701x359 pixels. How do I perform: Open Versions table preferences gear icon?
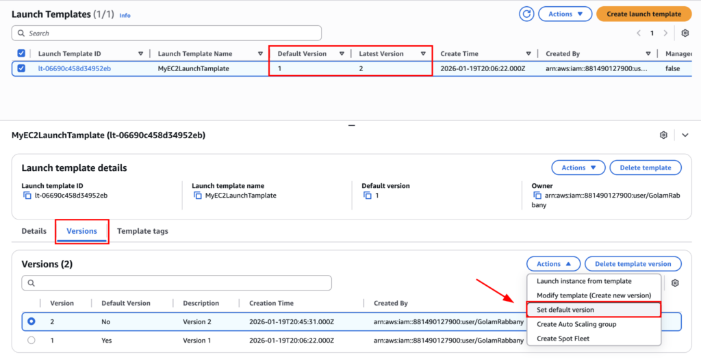(675, 283)
